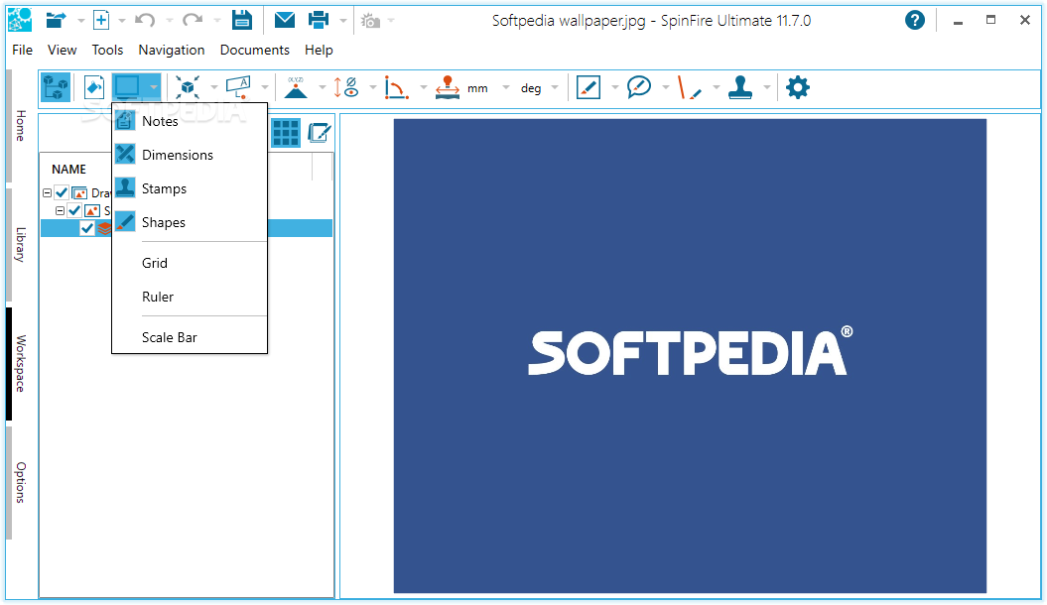Click the redo arrow icon
The width and height of the screenshot is (1047, 605).
193,21
